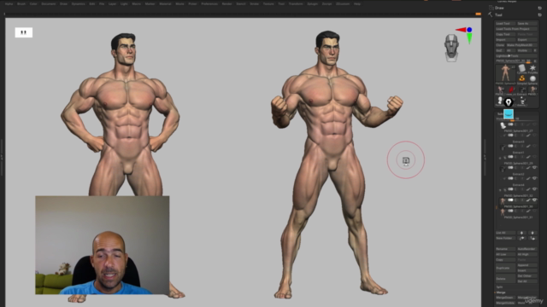Image resolution: width=547 pixels, height=307 pixels.
Task: Click the Duplicate subtool button
Action: tap(505, 268)
